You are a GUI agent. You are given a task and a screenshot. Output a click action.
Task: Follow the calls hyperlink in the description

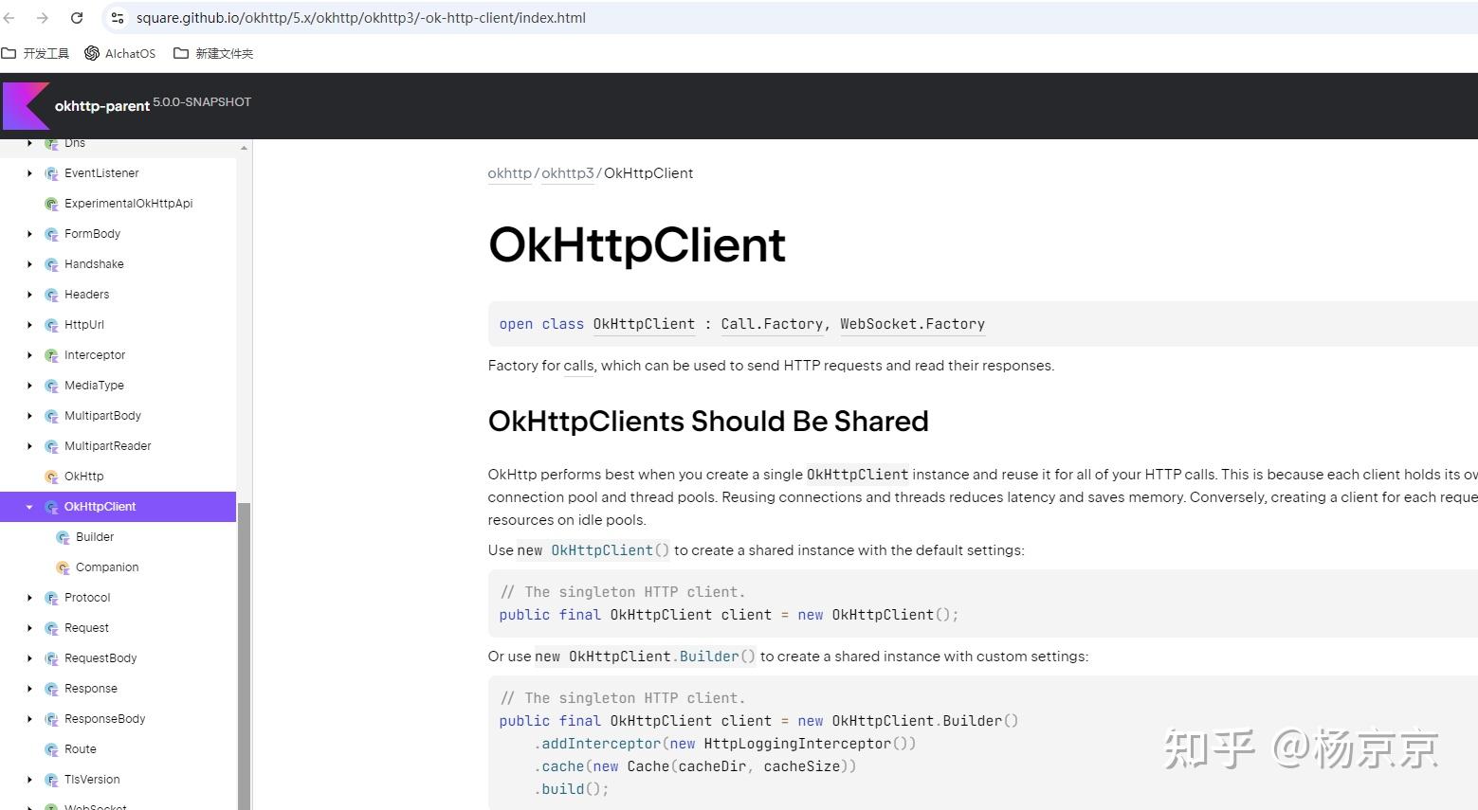(x=578, y=366)
